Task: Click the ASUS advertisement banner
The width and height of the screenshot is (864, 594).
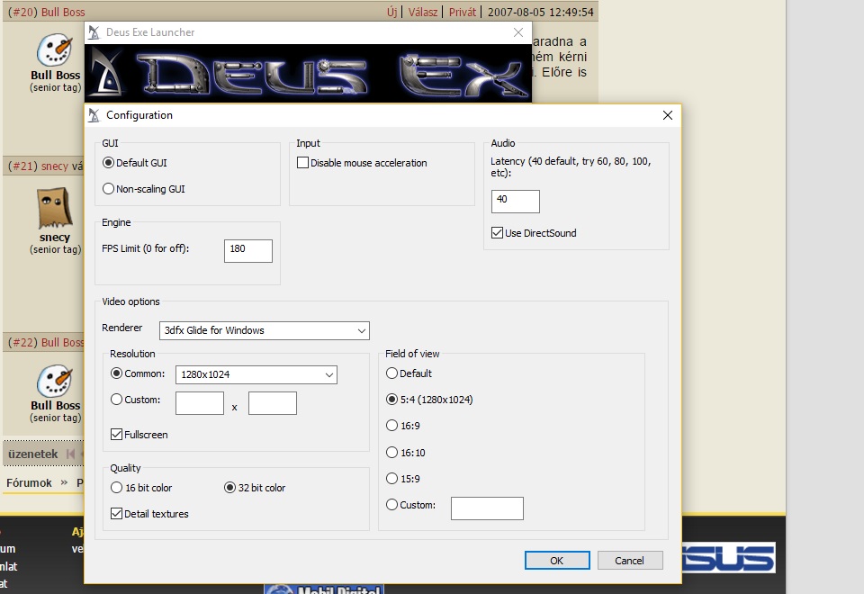Action: 728,558
